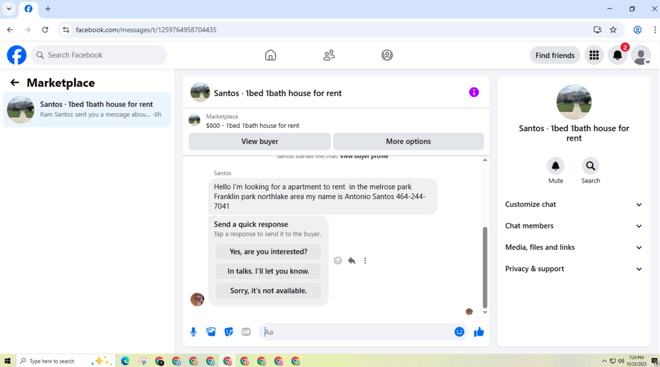Viewport: 660px width, 367px height.
Task: Open the GIF picker icon
Action: coord(246,332)
